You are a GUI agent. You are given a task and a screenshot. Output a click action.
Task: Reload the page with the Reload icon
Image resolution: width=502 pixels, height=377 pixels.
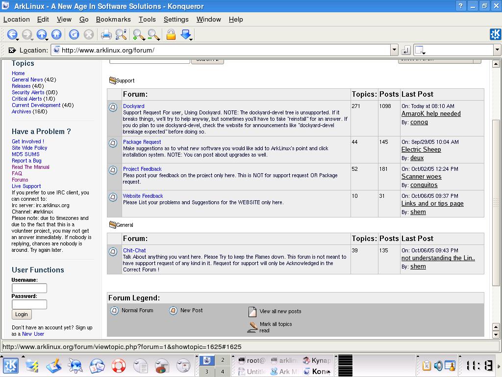74,34
